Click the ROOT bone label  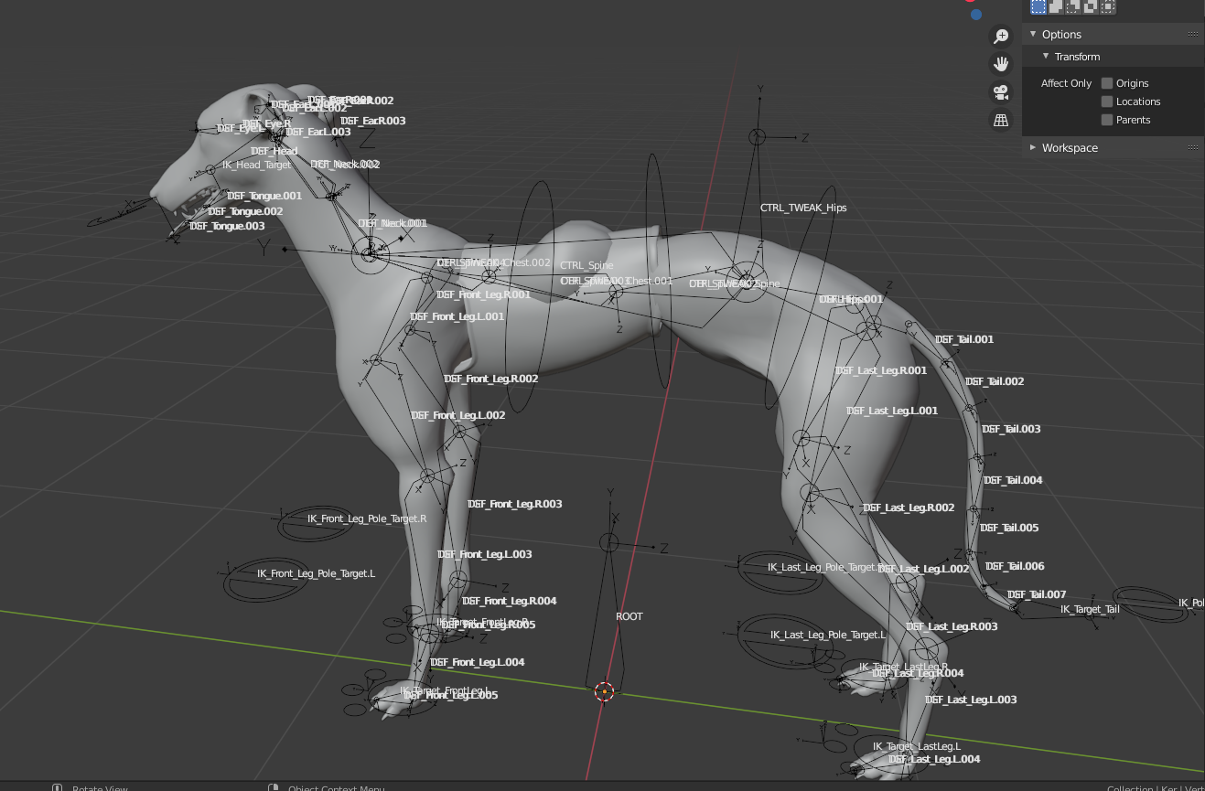click(x=629, y=616)
